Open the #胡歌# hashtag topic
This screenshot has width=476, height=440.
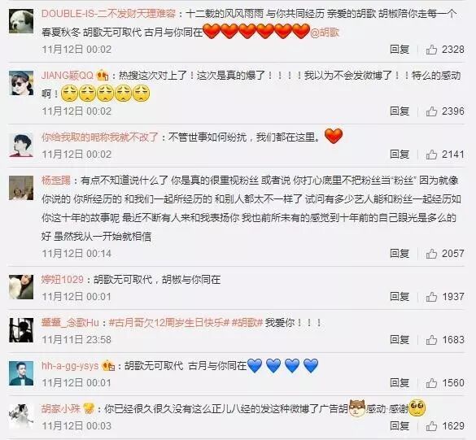point(247,323)
